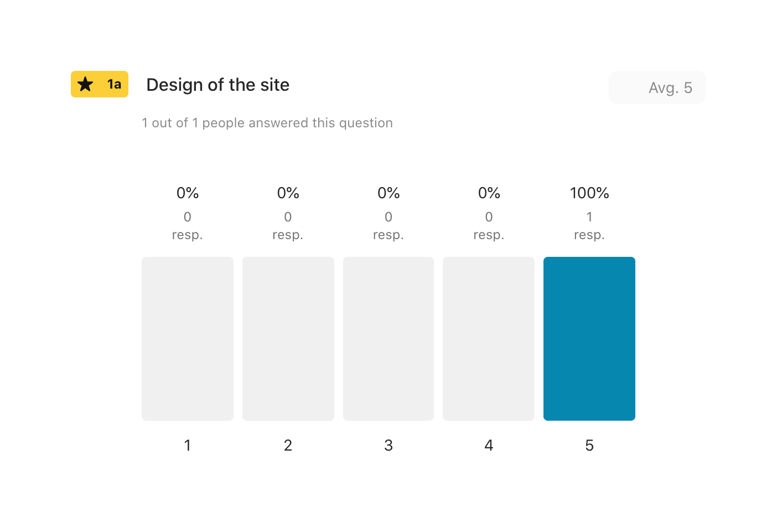Select the blue bar for rating 5

tap(589, 338)
